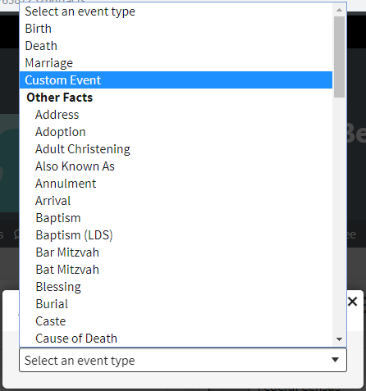The image size is (366, 391).
Task: Choose Birth from the event list
Action: click(x=176, y=29)
